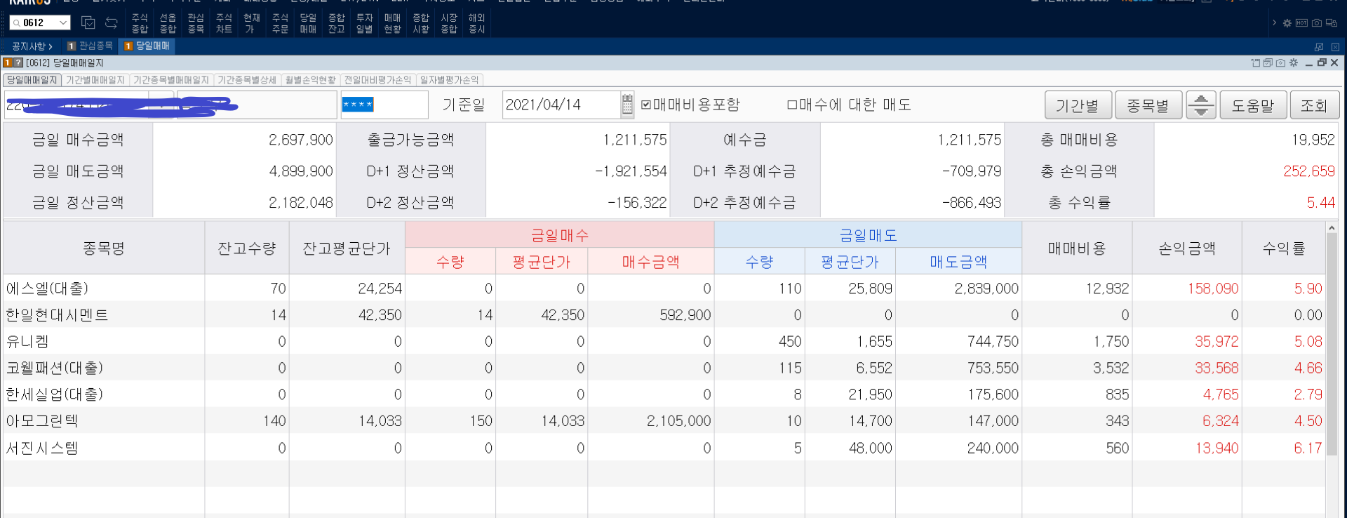Click the multi-monitor icon in the top toolbar
Screen dimensions: 1347x518
1332,23
